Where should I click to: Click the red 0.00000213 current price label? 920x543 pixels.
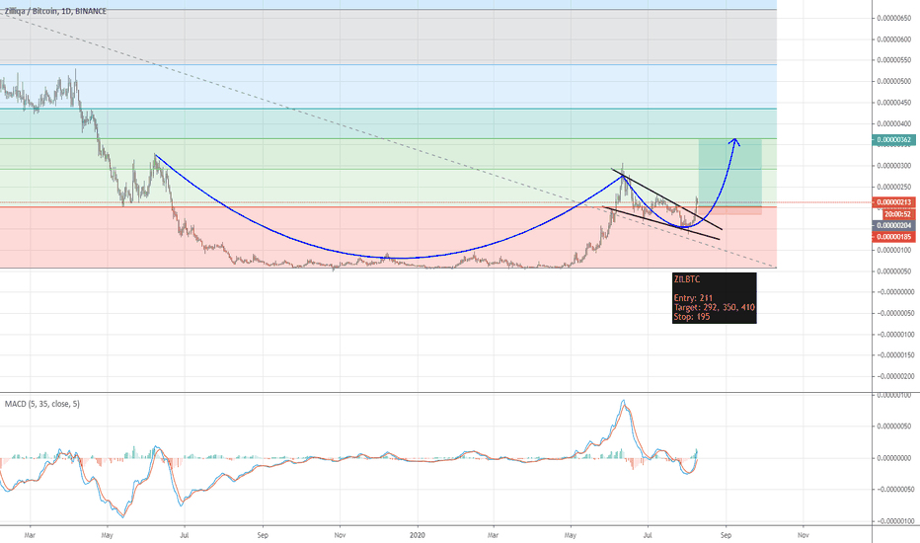click(894, 202)
